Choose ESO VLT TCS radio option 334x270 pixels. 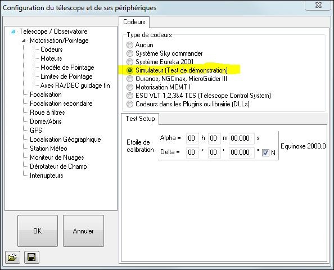pos(130,96)
